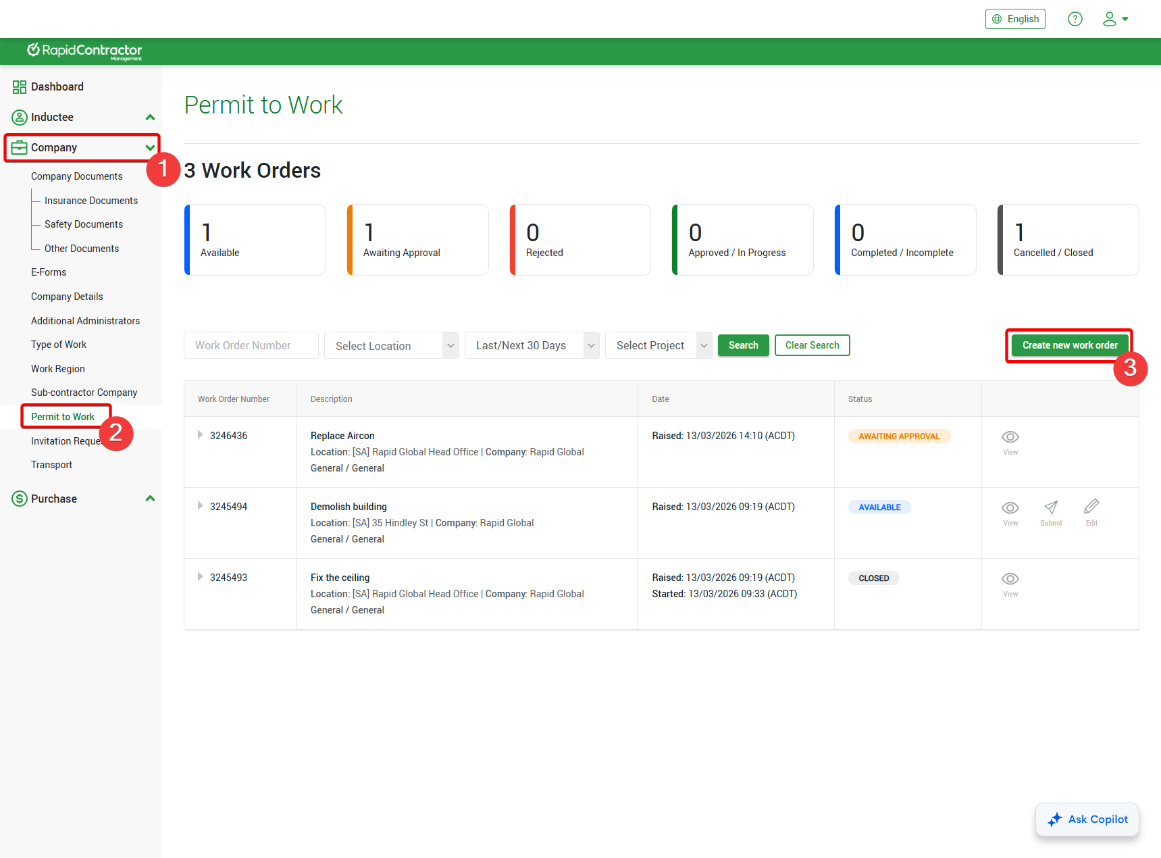Screen dimensions: 1161x858
Task: Open the user account profile menu
Action: point(1115,19)
